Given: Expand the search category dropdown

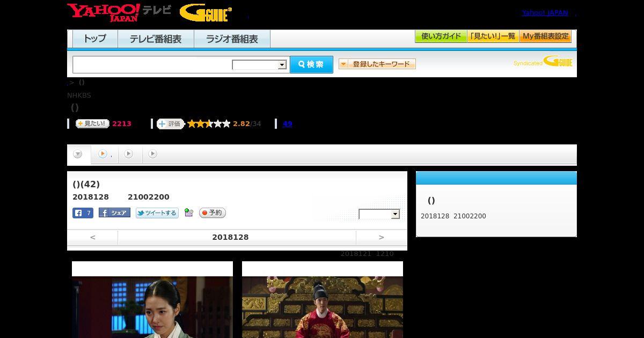Looking at the screenshot, I should click(260, 65).
